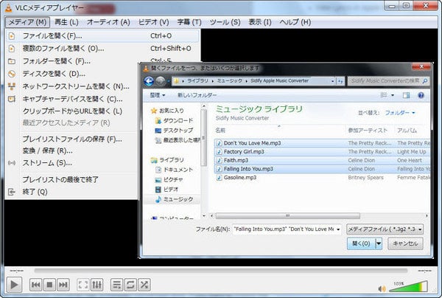The height and width of the screenshot is (298, 442).
Task: Select Falling Into You.mp3 file
Action: (x=322, y=169)
